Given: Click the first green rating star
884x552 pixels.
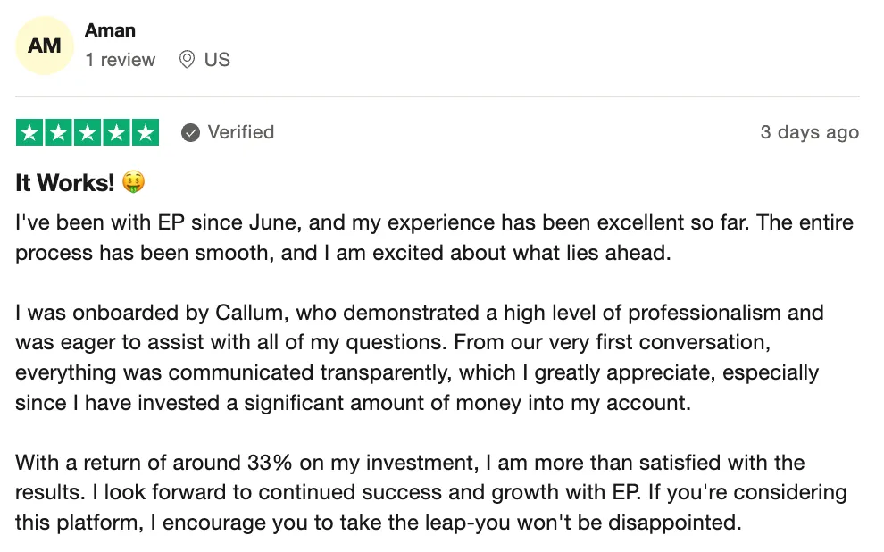Looking at the screenshot, I should click(29, 132).
